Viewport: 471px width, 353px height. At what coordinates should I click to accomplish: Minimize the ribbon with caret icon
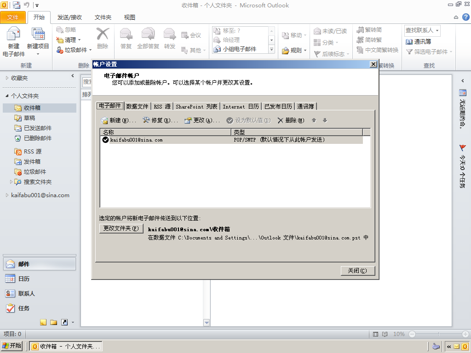456,17
